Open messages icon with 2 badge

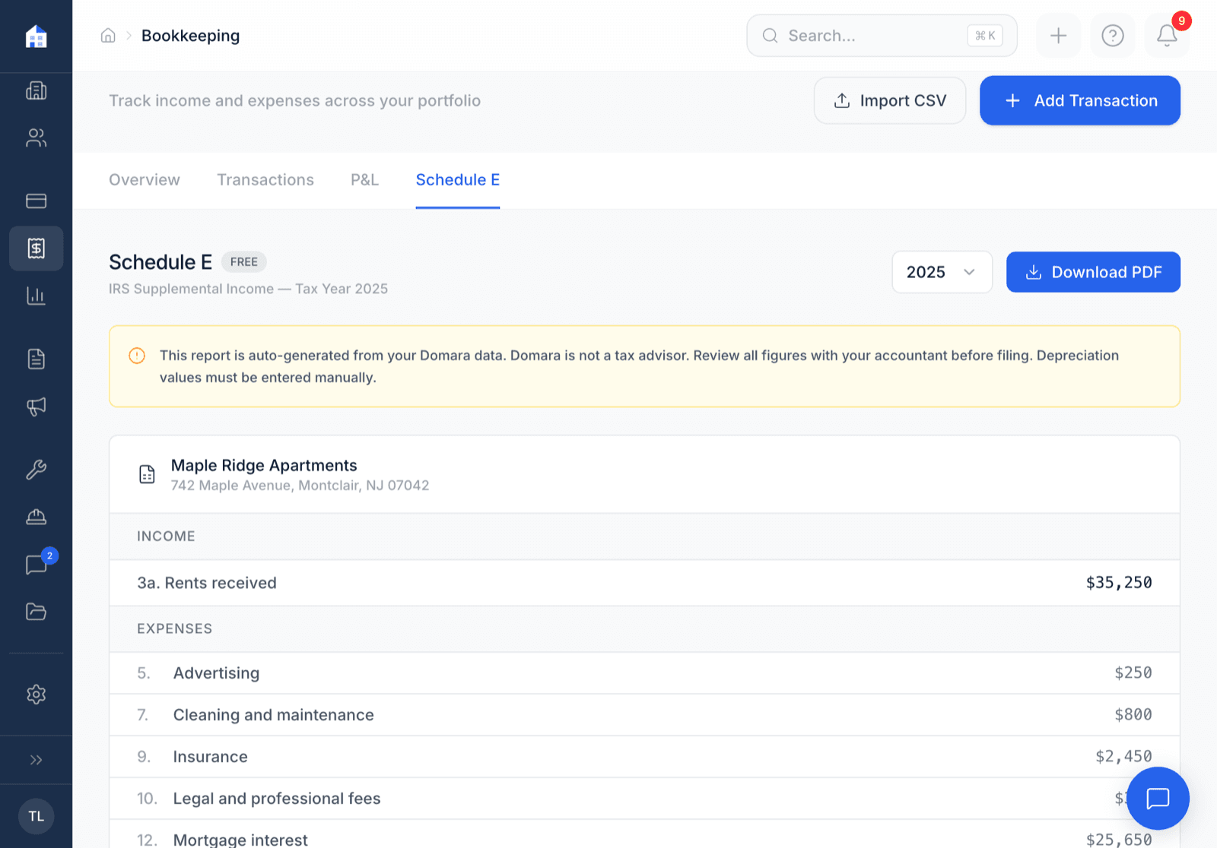coord(36,565)
